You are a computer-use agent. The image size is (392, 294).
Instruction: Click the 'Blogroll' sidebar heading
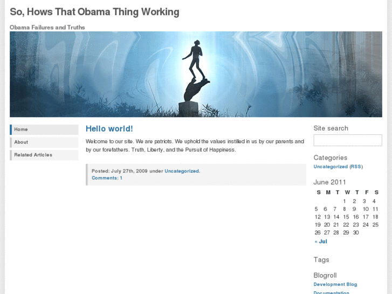325,275
